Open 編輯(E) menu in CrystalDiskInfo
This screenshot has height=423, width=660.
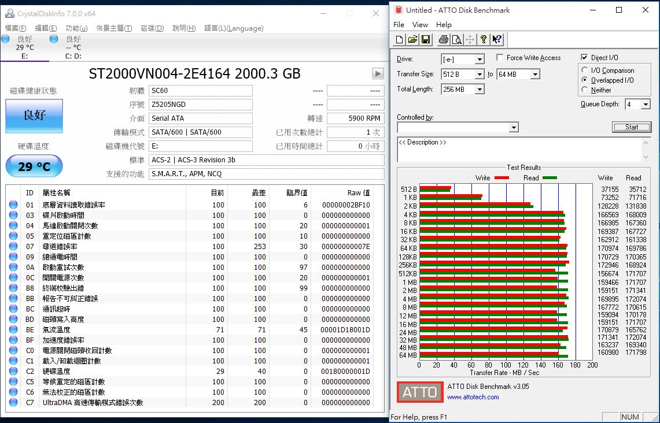[x=46, y=28]
